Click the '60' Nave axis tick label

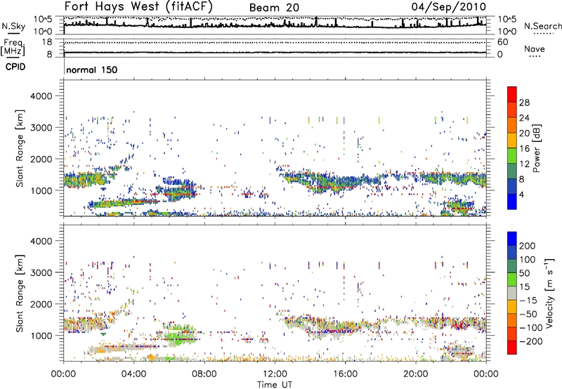coord(503,42)
